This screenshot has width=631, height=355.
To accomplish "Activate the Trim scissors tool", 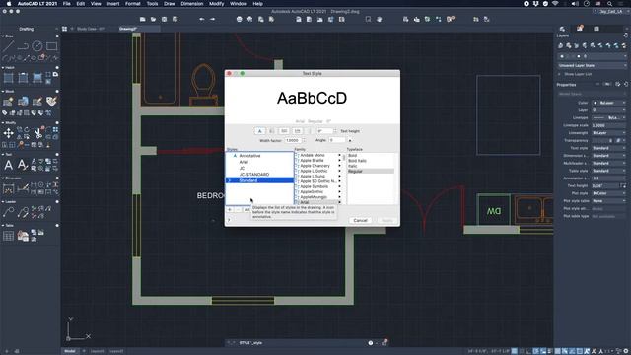I will coord(37,133).
